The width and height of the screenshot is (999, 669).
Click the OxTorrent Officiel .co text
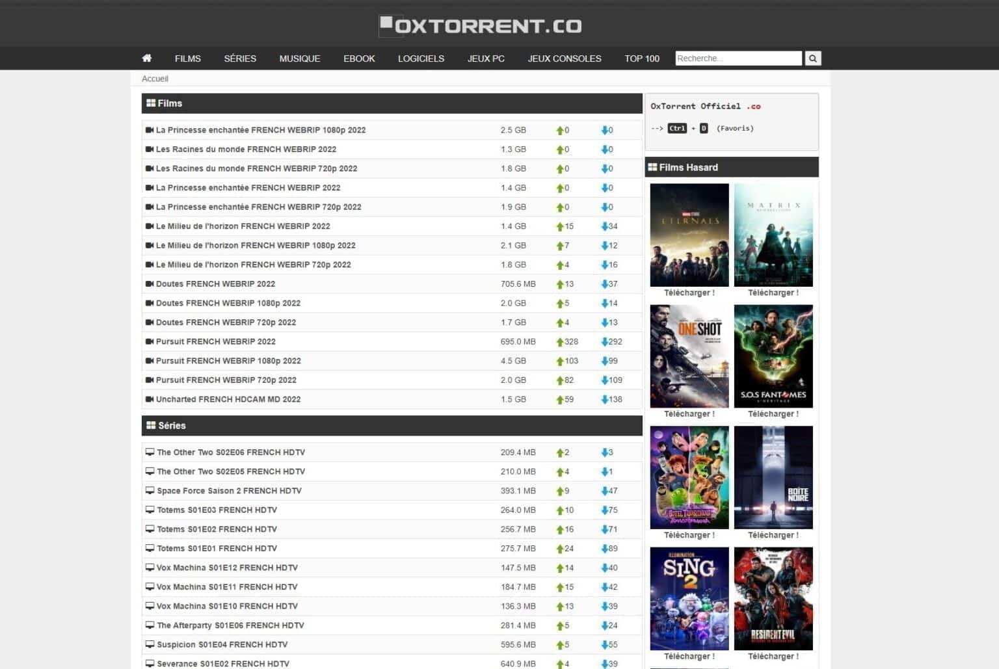pos(706,106)
